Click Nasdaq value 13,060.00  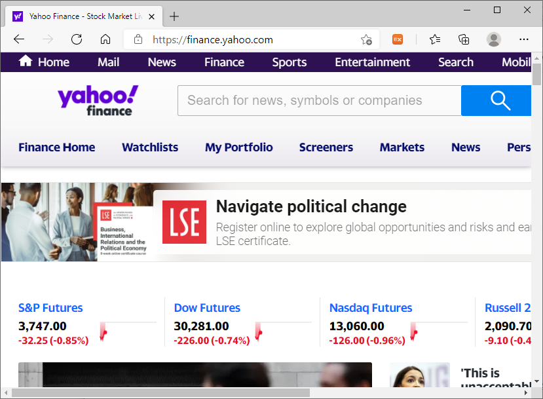(x=357, y=326)
